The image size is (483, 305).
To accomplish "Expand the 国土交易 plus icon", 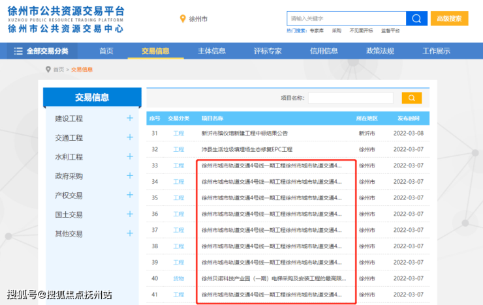I will (x=130, y=214).
